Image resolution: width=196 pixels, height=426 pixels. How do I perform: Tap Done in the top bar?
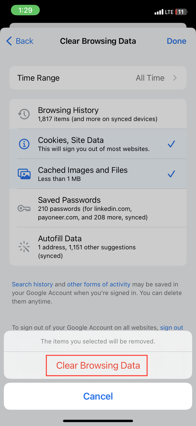176,41
